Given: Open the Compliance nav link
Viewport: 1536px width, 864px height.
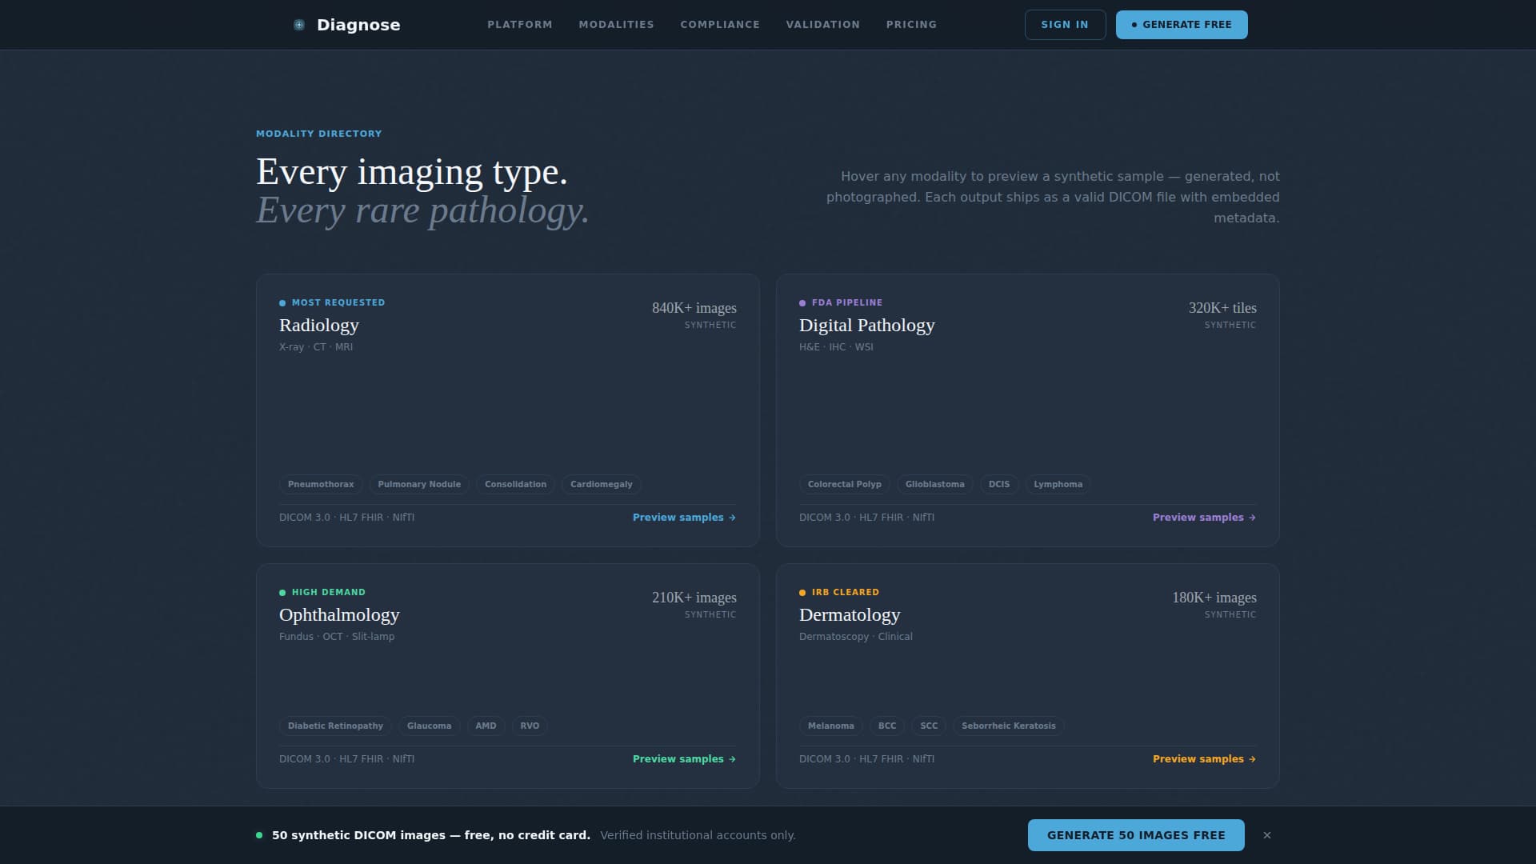Looking at the screenshot, I should coord(720,25).
